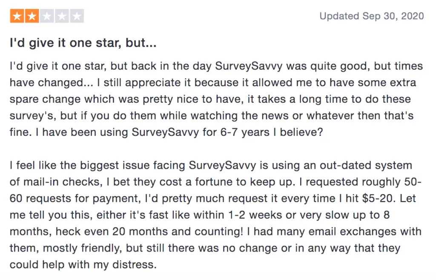Viewport: 436px width, 280px height.
Task: Select the third grey rating star
Action: click(47, 16)
